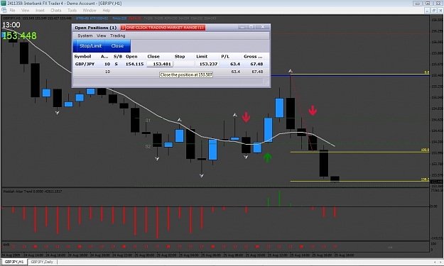
Task: Minimize the Open Positions window
Action: tap(242, 27)
